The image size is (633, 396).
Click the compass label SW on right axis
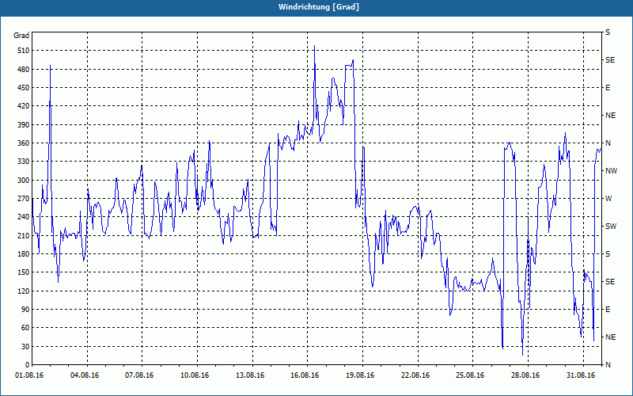pos(611,227)
